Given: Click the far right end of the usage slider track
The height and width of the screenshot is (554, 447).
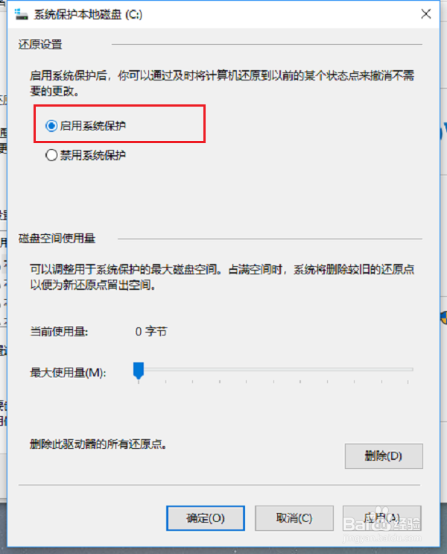Looking at the screenshot, I should click(410, 370).
